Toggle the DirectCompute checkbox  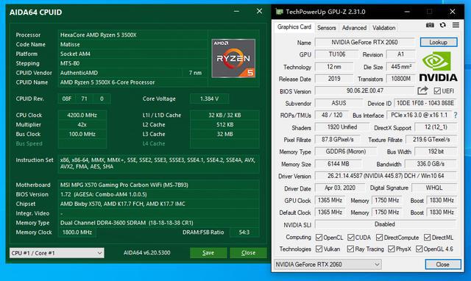click(379, 238)
